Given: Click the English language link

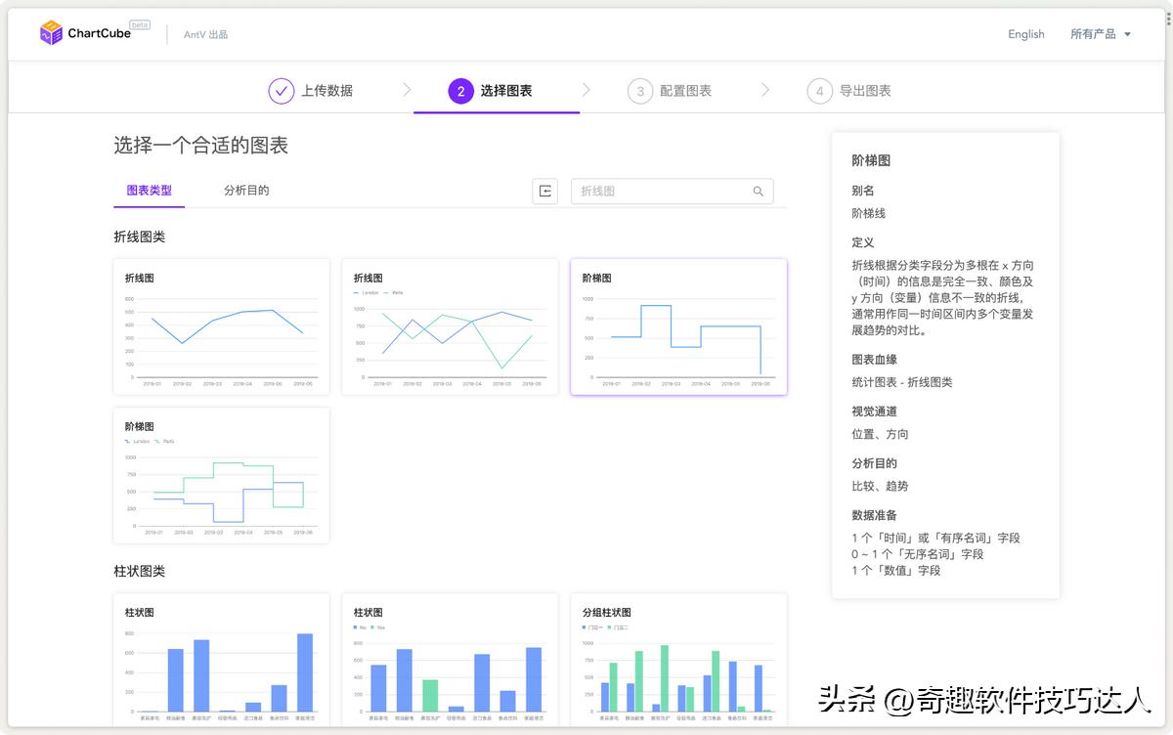Looking at the screenshot, I should [1025, 33].
